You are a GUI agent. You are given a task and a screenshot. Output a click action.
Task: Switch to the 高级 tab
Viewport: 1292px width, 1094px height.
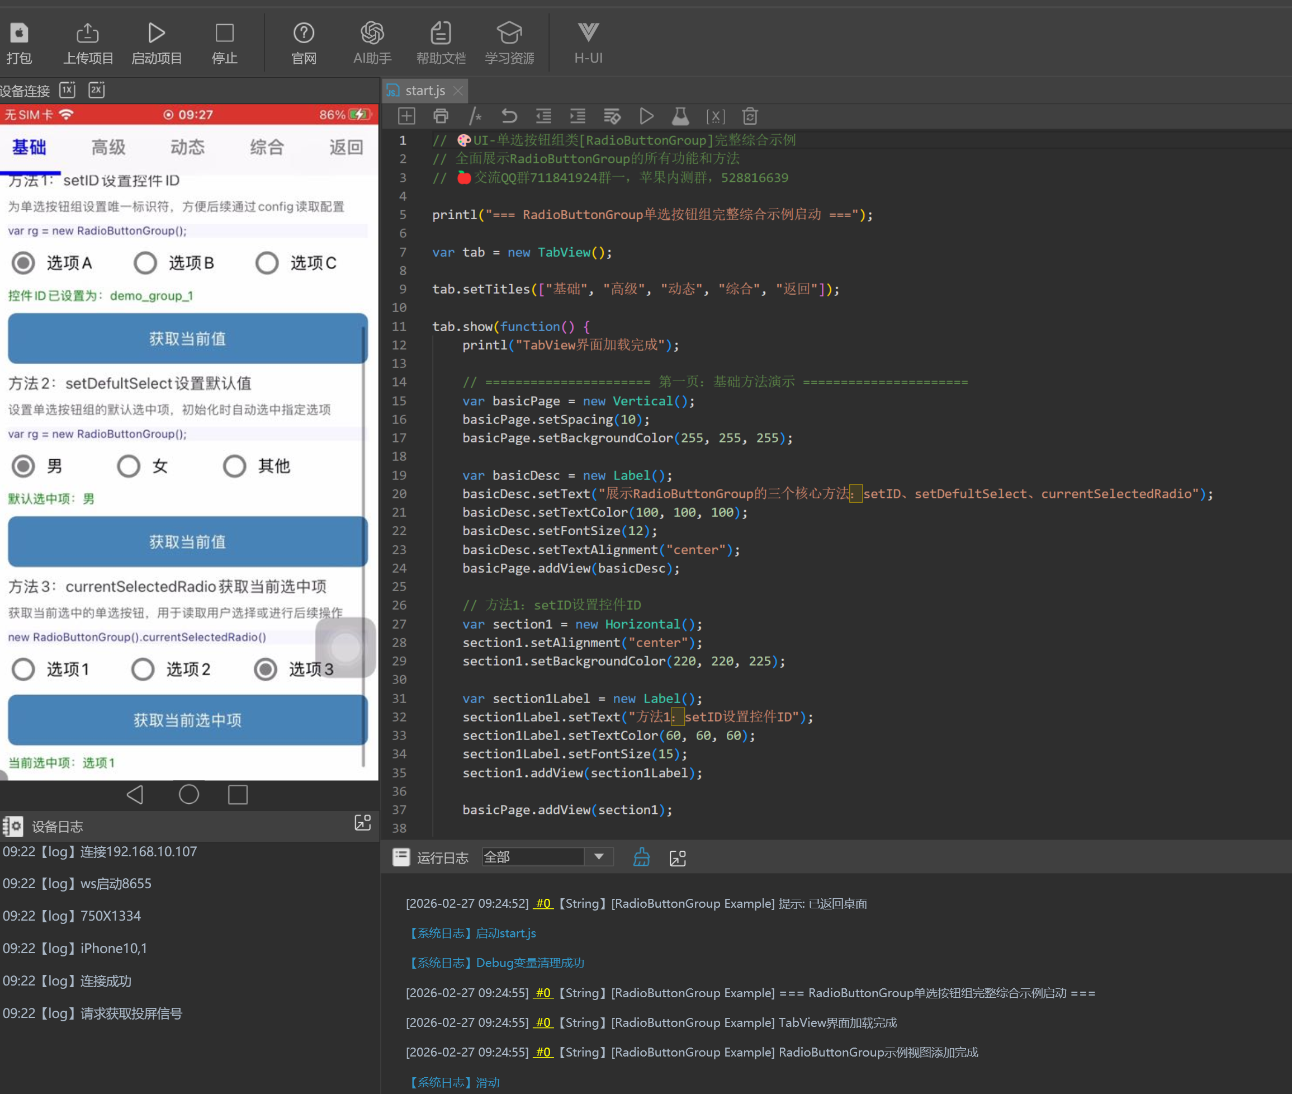pyautogui.click(x=108, y=147)
